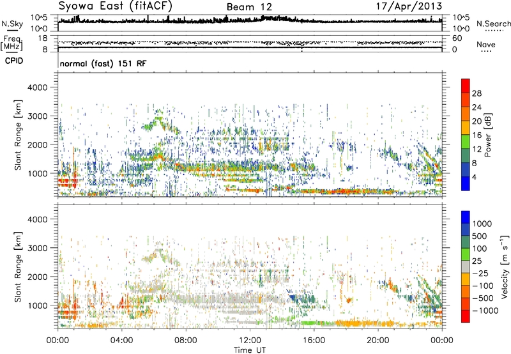The width and height of the screenshot is (511, 354).
Task: Click the gray band of Velocity colorbar
Action: (x=466, y=266)
